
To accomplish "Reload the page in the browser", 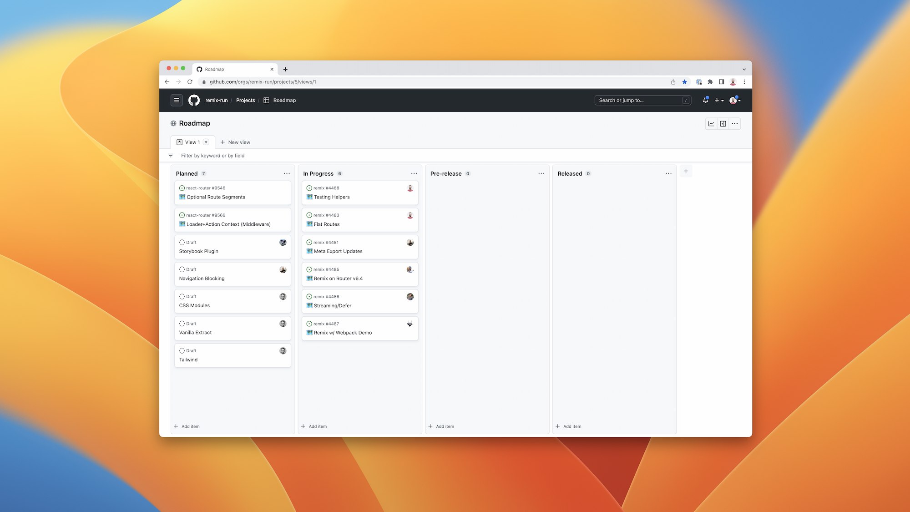I will (190, 82).
